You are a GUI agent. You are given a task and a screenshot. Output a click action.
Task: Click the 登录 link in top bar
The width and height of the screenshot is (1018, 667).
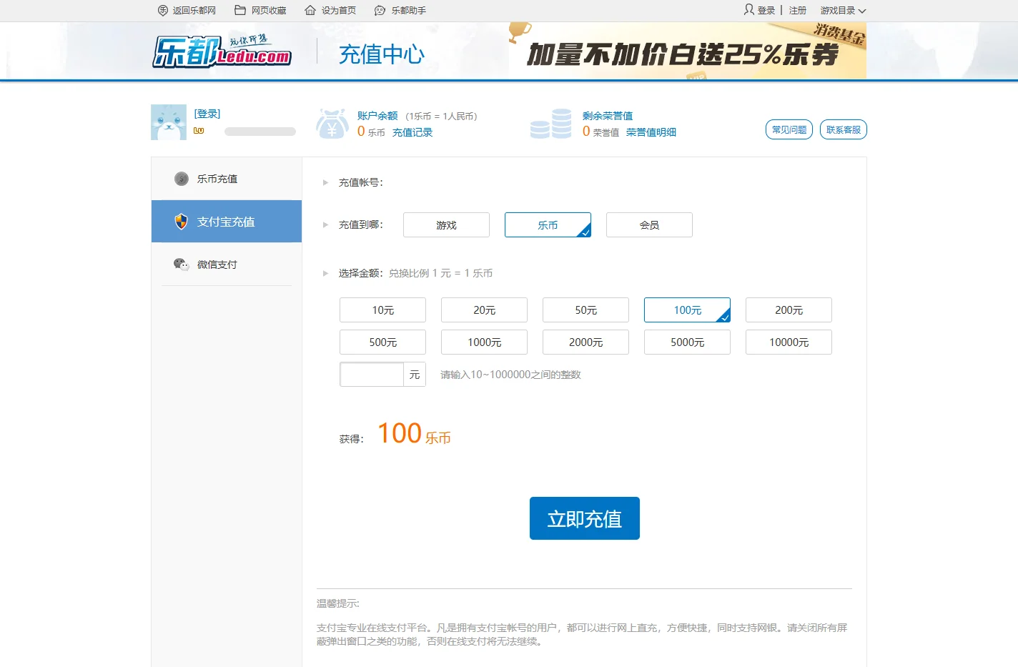[766, 11]
